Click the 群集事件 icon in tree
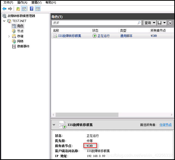This screenshot has width=175, height=160. click(x=14, y=46)
